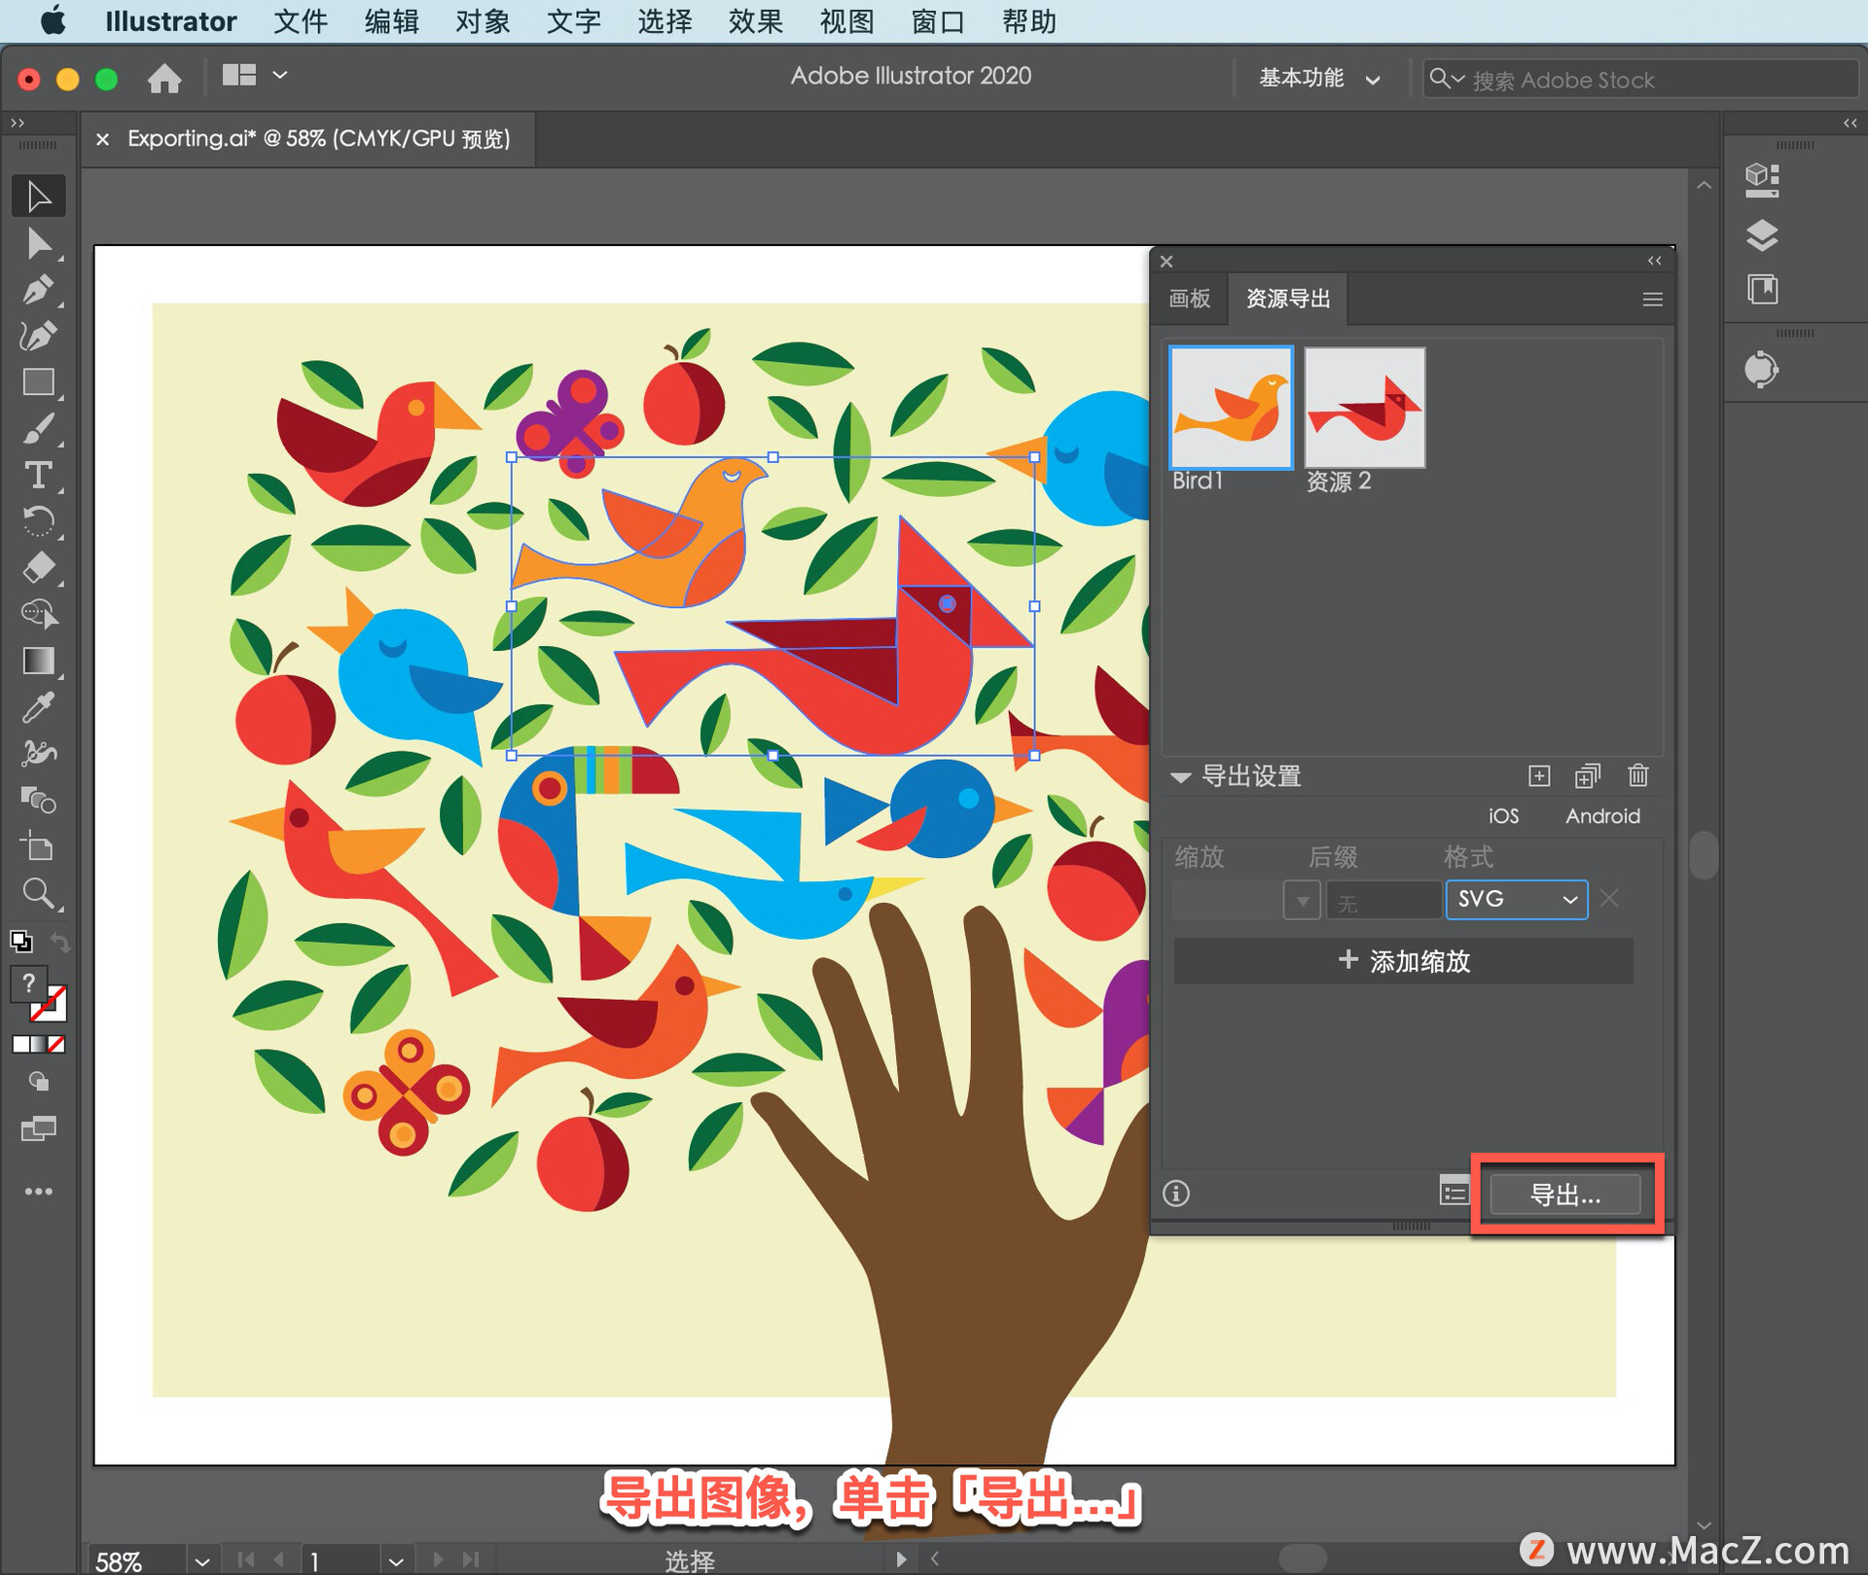
Task: Select the Eyedropper tool
Action: coord(39,707)
